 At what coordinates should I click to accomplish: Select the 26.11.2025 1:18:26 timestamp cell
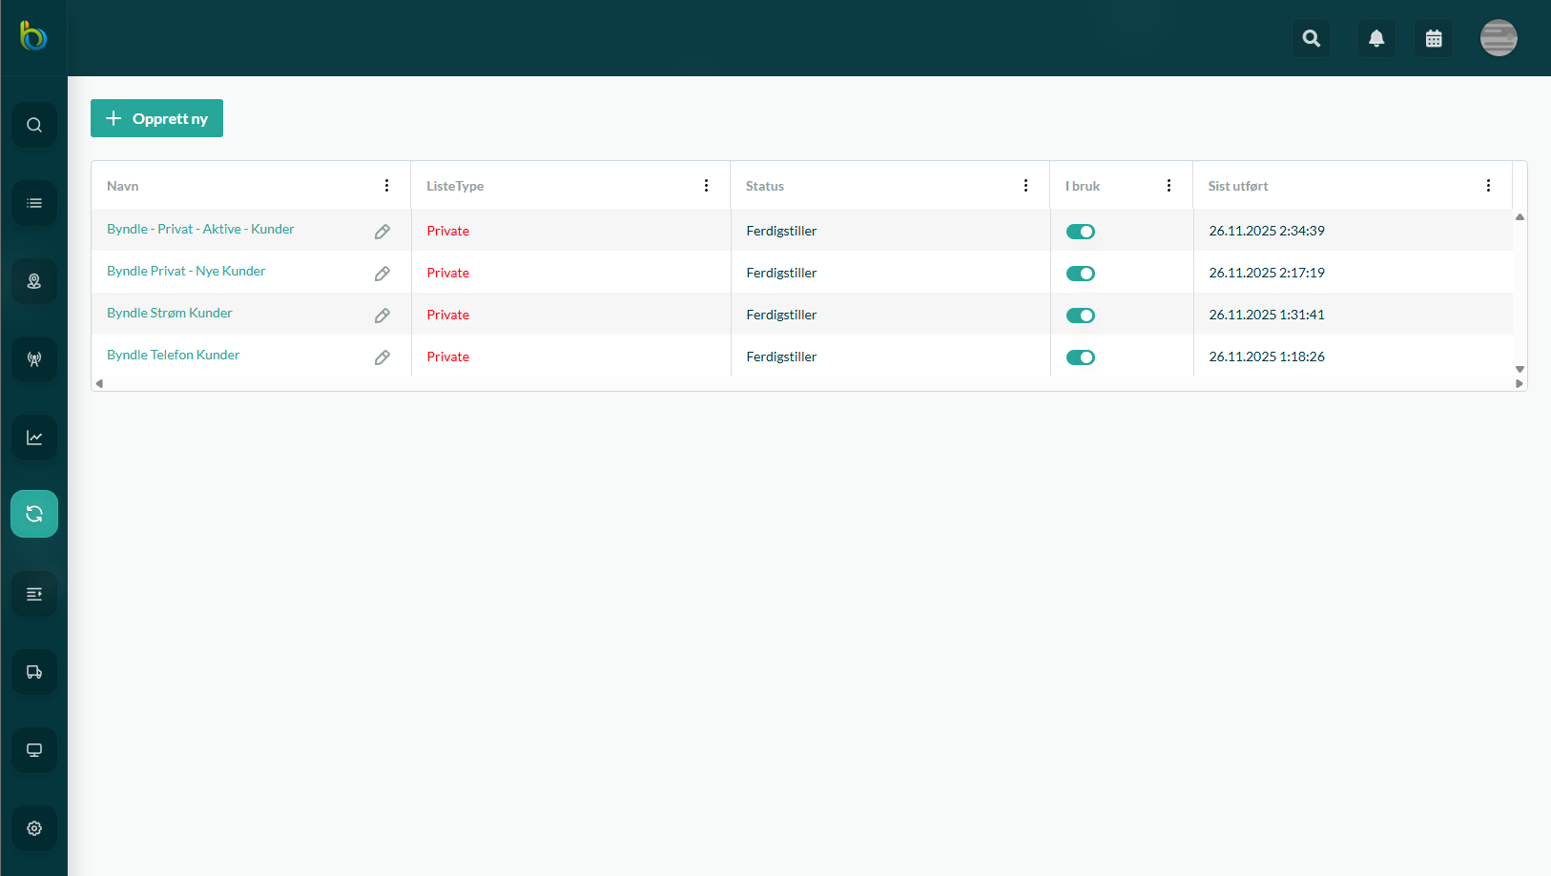pos(1267,357)
